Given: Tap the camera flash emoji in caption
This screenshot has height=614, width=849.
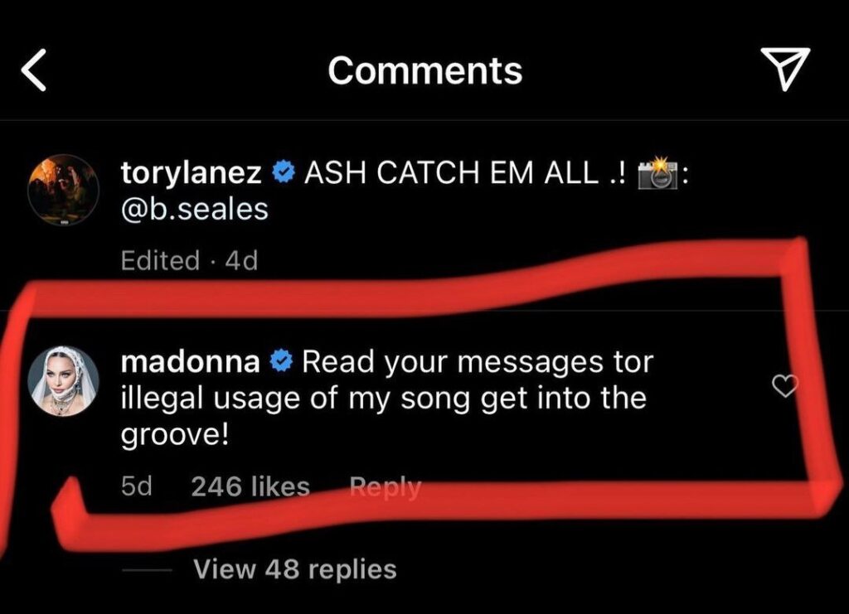Looking at the screenshot, I should point(657,173).
